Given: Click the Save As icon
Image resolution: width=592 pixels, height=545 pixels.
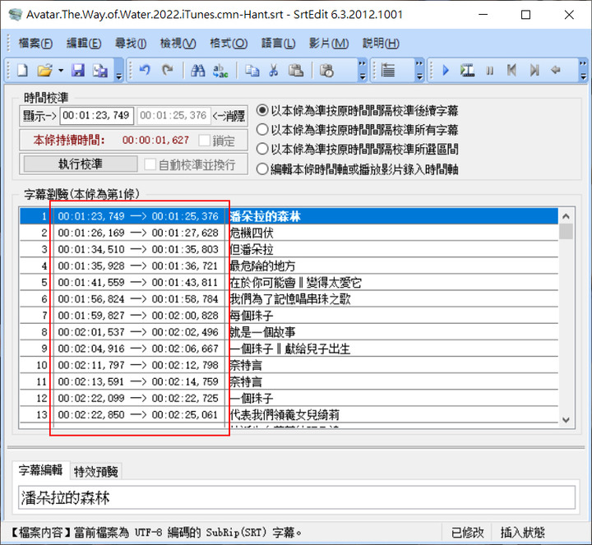Looking at the screenshot, I should click(x=100, y=70).
